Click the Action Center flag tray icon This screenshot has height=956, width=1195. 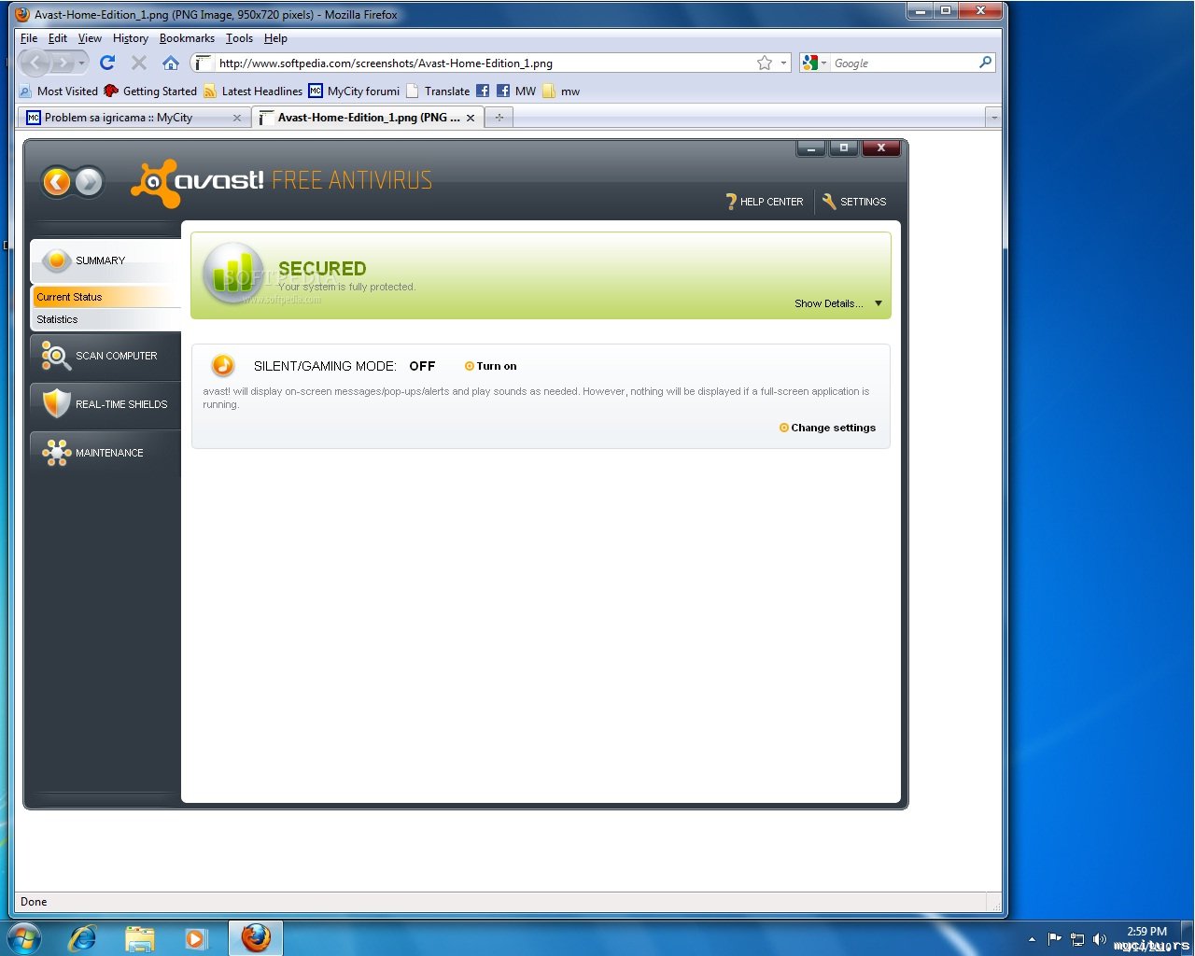[x=1055, y=939]
